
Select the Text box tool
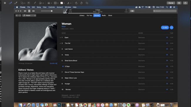click(29, 3)
